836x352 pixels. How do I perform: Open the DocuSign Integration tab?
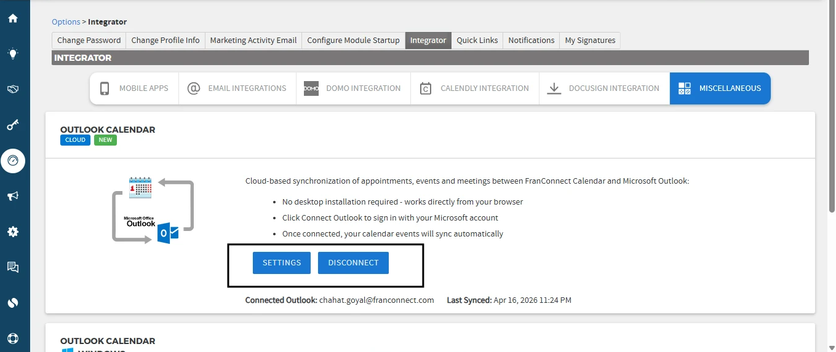pos(603,88)
